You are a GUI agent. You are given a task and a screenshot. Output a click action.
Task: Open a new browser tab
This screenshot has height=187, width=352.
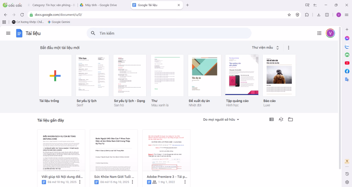187,5
